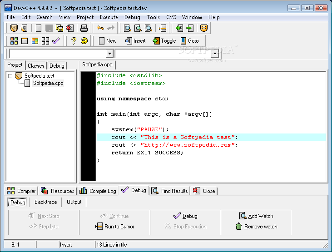This screenshot has height=252, width=332.
Task: Click the greyed Save As toolbar icon
Action: (x=49, y=28)
